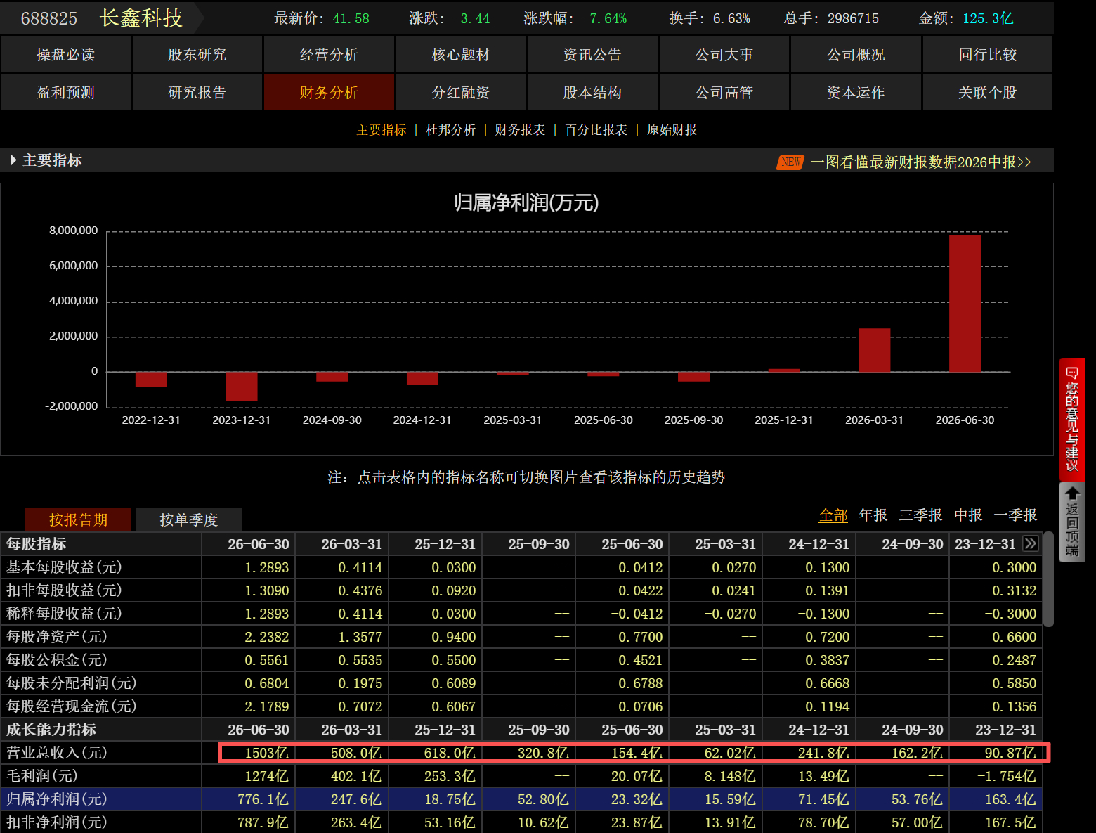The image size is (1096, 833).
Task: Collapse the 主要指标 section triangle
Action: [13, 160]
